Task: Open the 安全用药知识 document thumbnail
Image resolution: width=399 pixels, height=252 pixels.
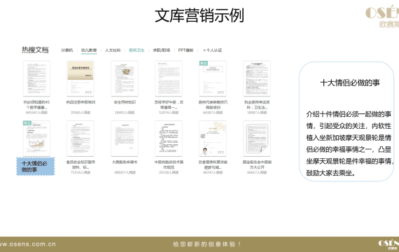Action: pos(125,78)
